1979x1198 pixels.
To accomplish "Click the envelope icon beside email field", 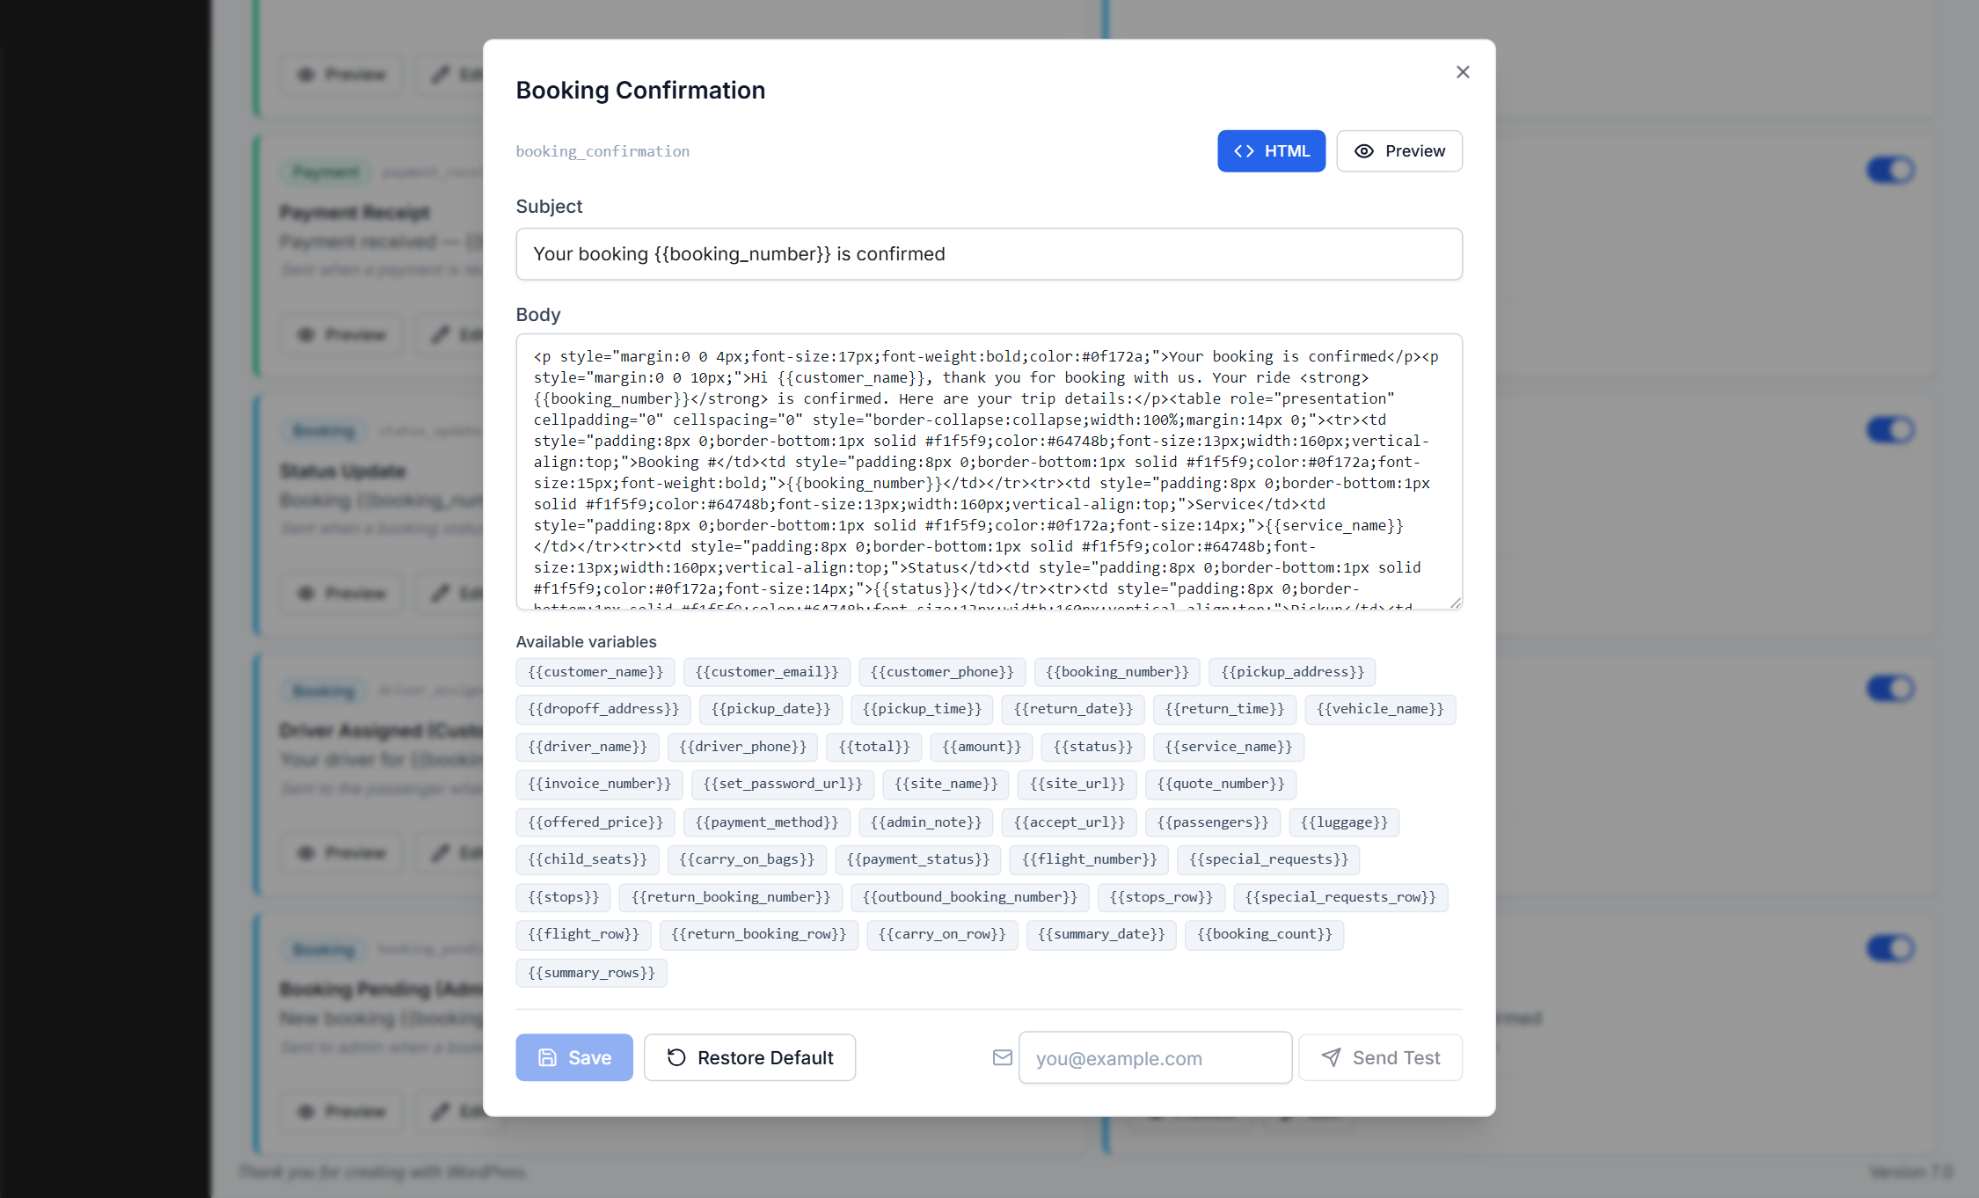I will [x=1002, y=1057].
